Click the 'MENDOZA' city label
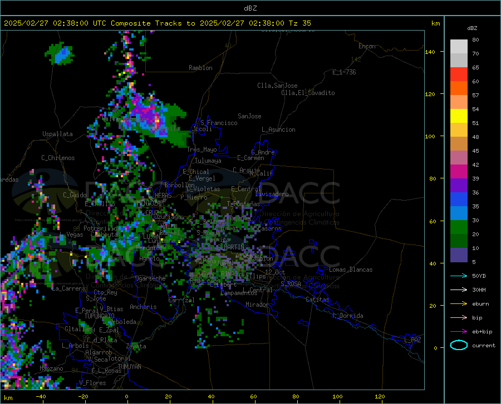This screenshot has width=501, height=404. (149, 203)
